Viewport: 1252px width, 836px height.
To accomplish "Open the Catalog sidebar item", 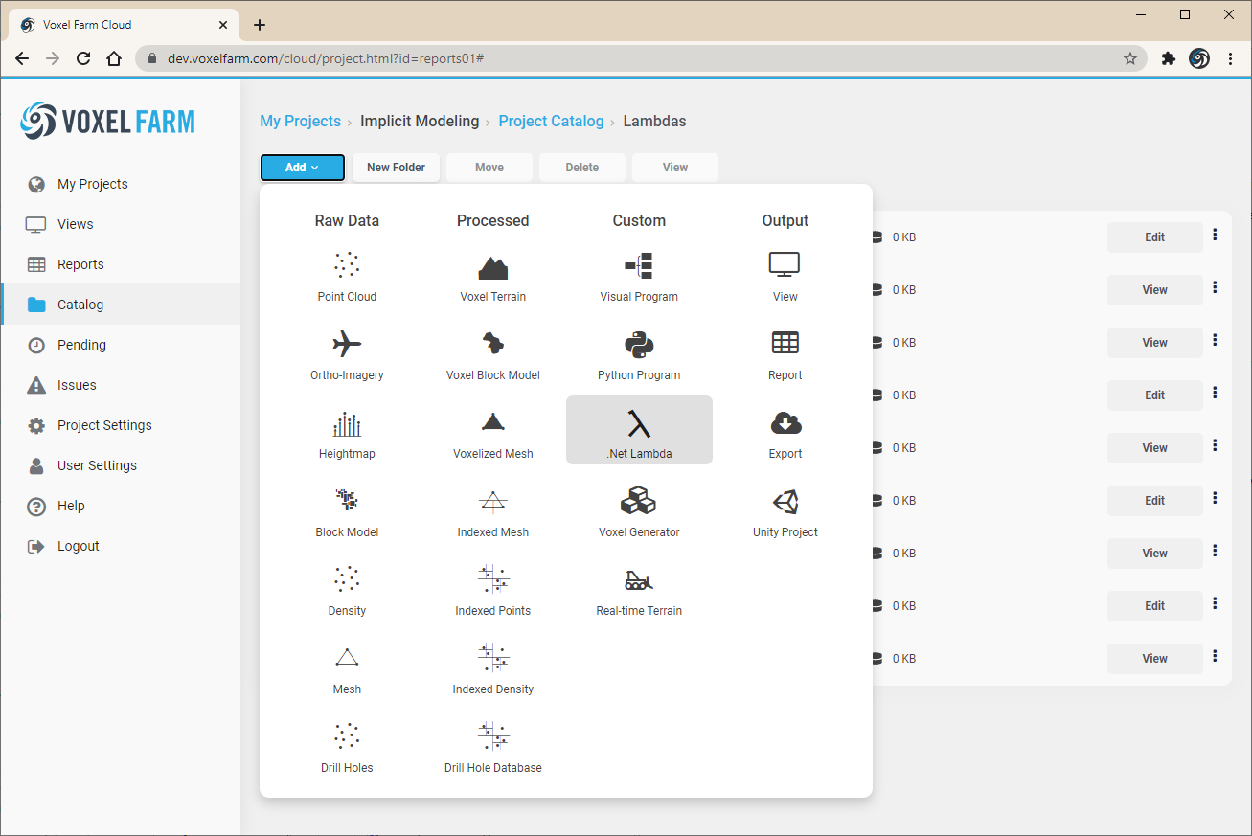I will [121, 305].
